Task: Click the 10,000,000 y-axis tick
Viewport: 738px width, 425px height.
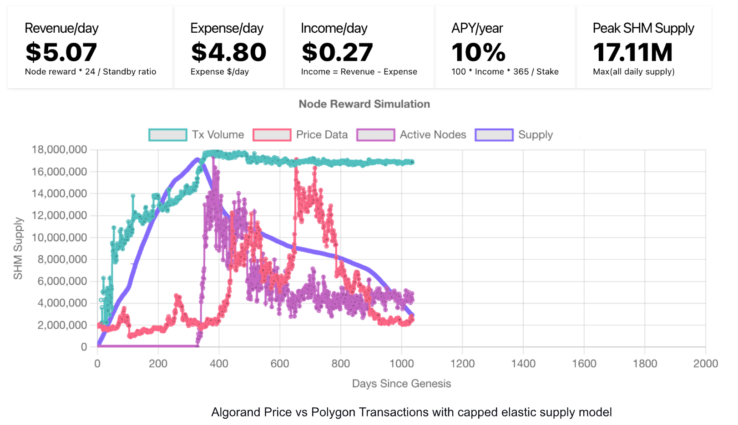Action: tap(59, 237)
